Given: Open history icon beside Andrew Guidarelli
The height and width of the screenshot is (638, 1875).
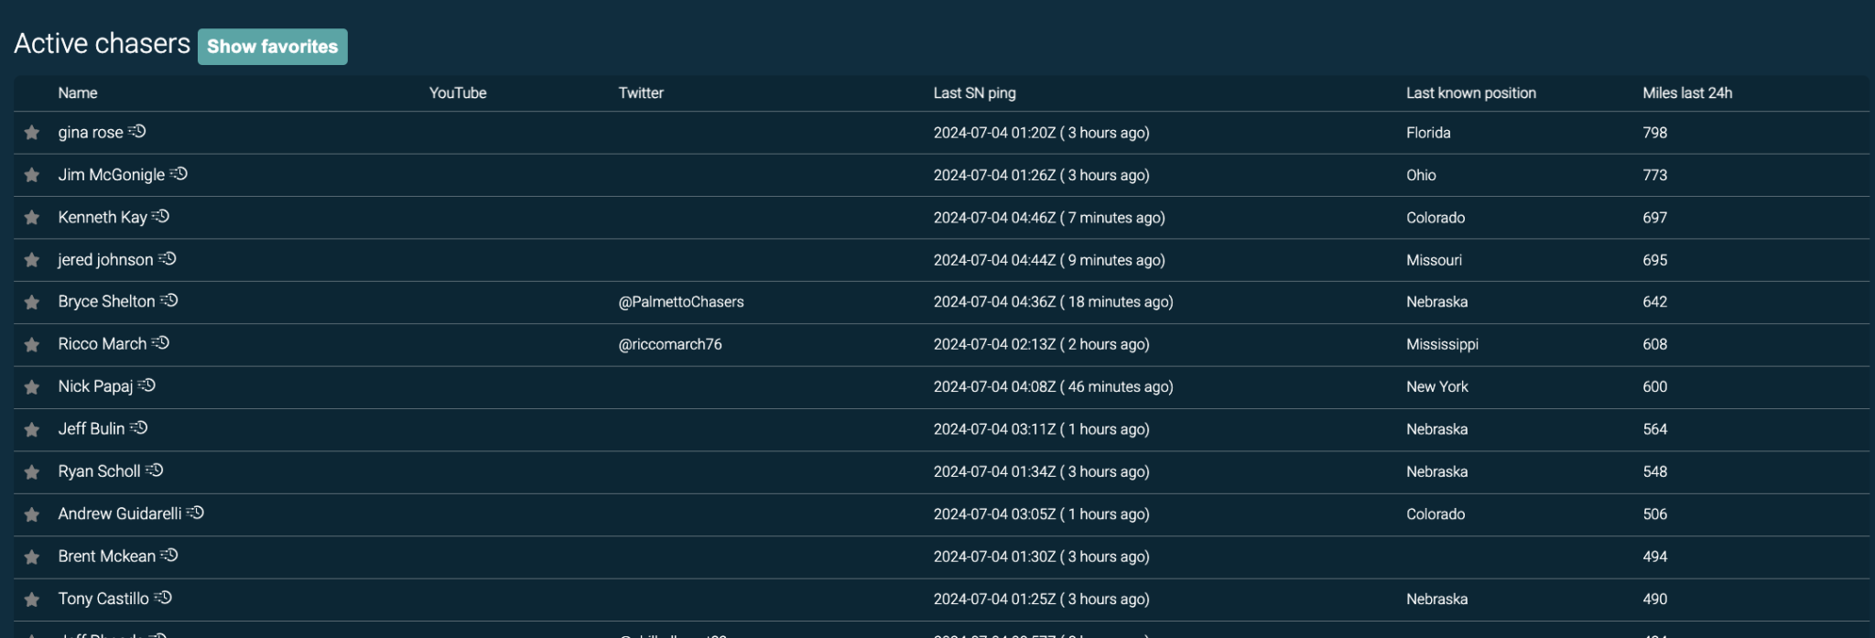Looking at the screenshot, I should (x=196, y=514).
